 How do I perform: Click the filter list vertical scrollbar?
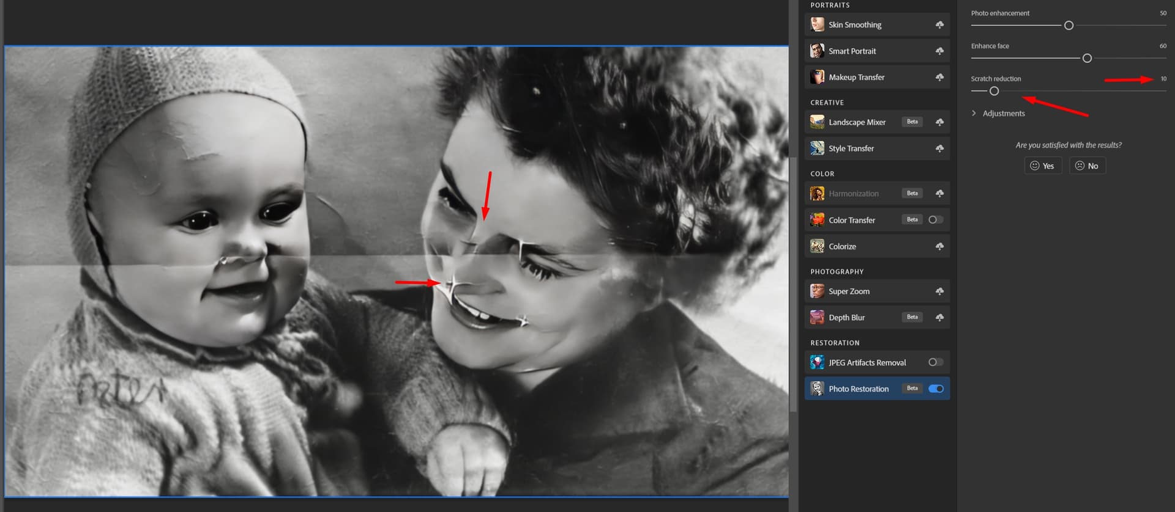point(793,281)
